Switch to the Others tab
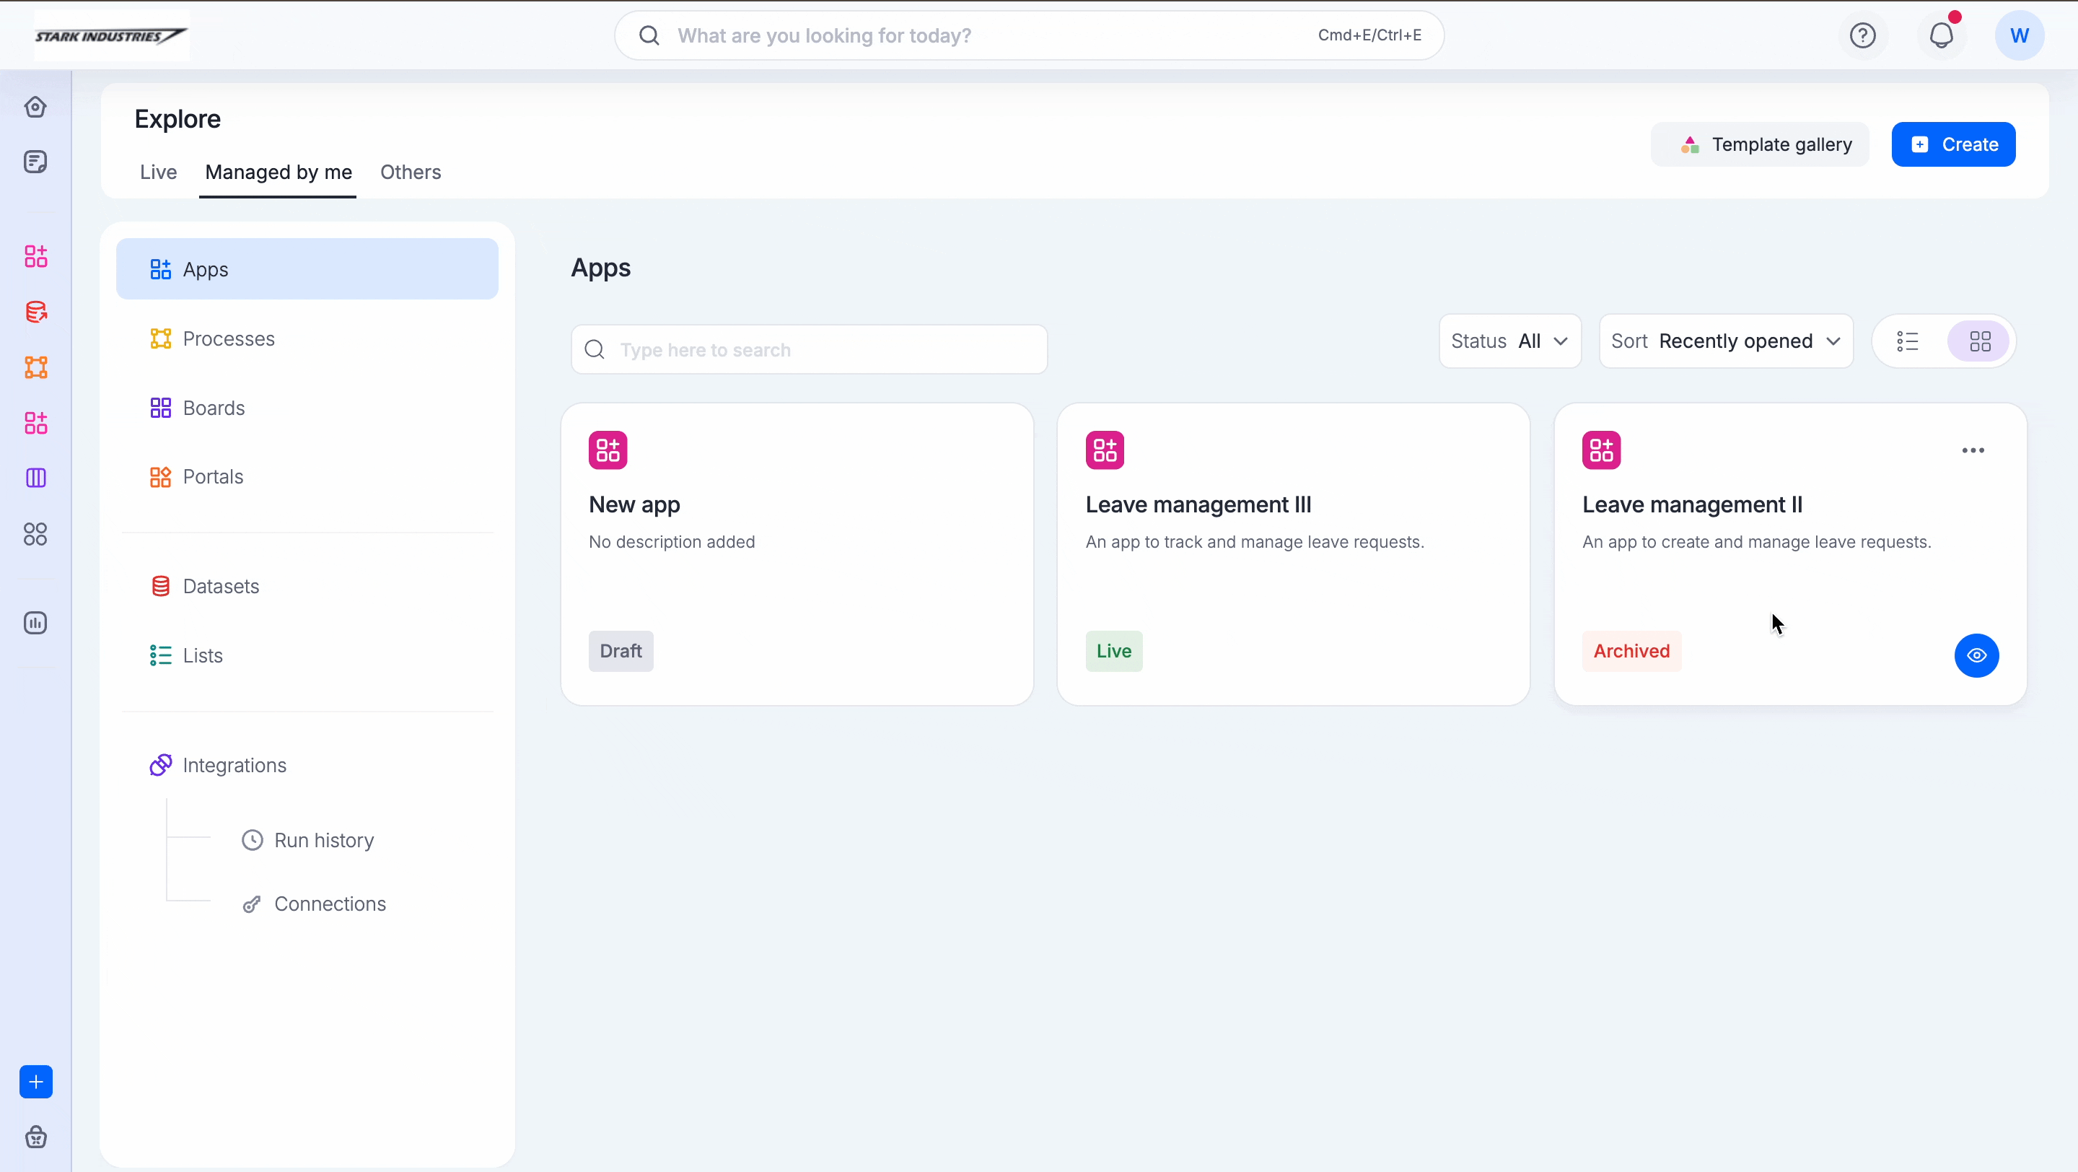The image size is (2078, 1172). click(x=410, y=172)
